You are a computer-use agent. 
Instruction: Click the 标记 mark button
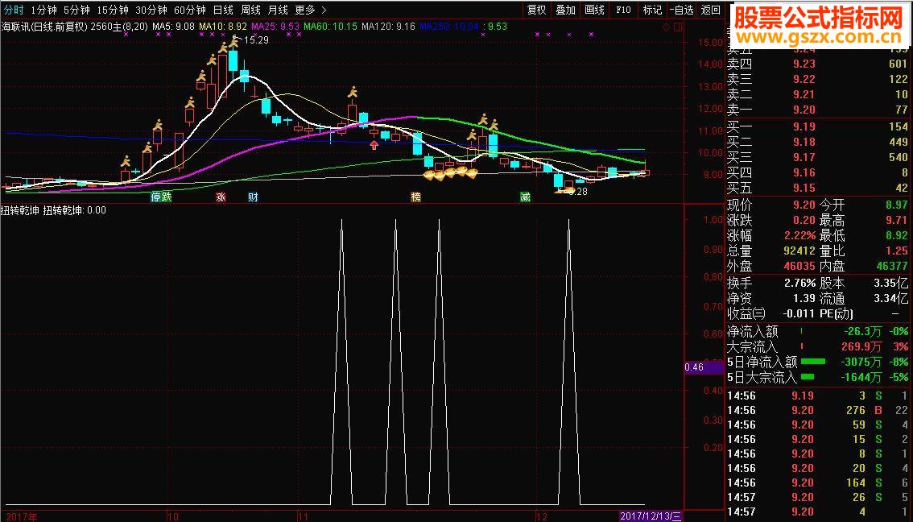coord(652,10)
